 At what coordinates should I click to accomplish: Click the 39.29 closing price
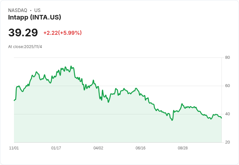pyautogui.click(x=23, y=32)
